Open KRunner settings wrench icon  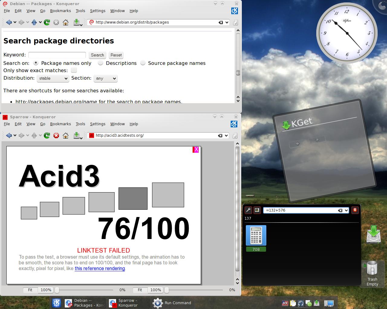248,210
